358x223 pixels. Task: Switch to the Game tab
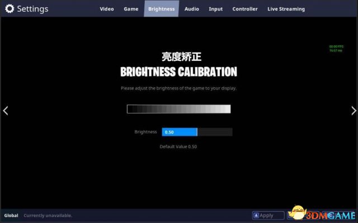(x=131, y=9)
